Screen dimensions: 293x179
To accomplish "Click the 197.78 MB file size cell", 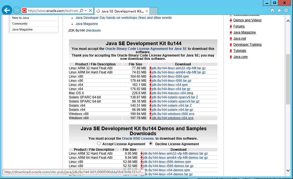I will pyautogui.click(x=135, y=118).
